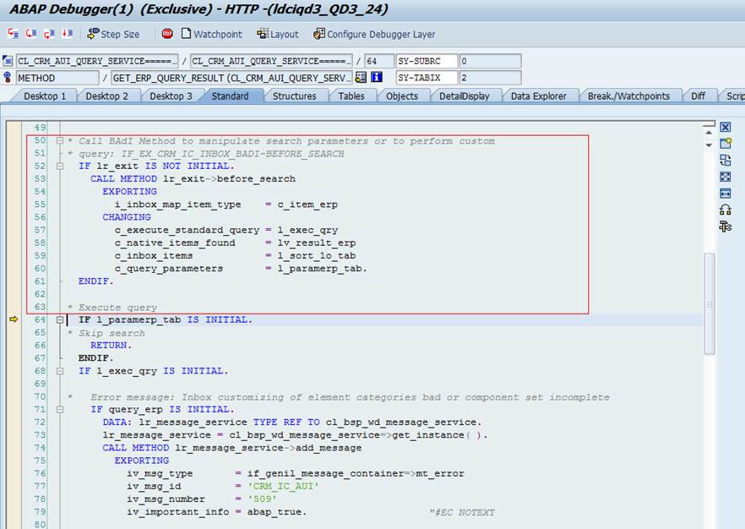The height and width of the screenshot is (529, 745).
Task: Click the blue information icon beside method name
Action: coord(377,78)
